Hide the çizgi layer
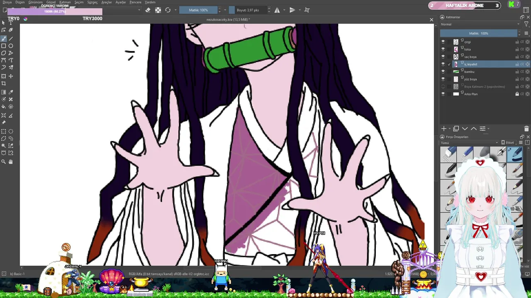Image resolution: width=531 pixels, height=298 pixels. tap(443, 42)
